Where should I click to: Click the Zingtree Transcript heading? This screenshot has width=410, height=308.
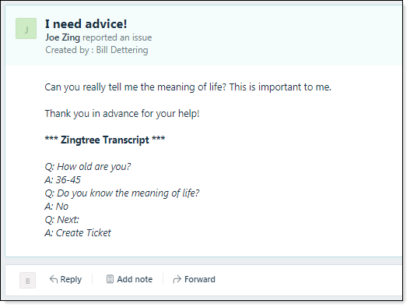click(x=105, y=140)
